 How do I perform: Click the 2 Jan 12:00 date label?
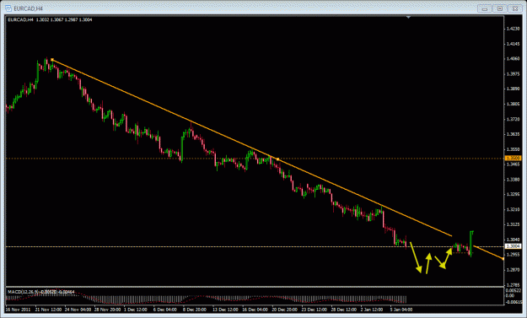click(x=372, y=310)
